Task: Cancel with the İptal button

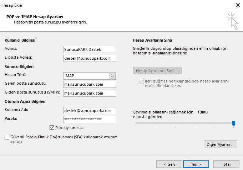Action: point(226,164)
